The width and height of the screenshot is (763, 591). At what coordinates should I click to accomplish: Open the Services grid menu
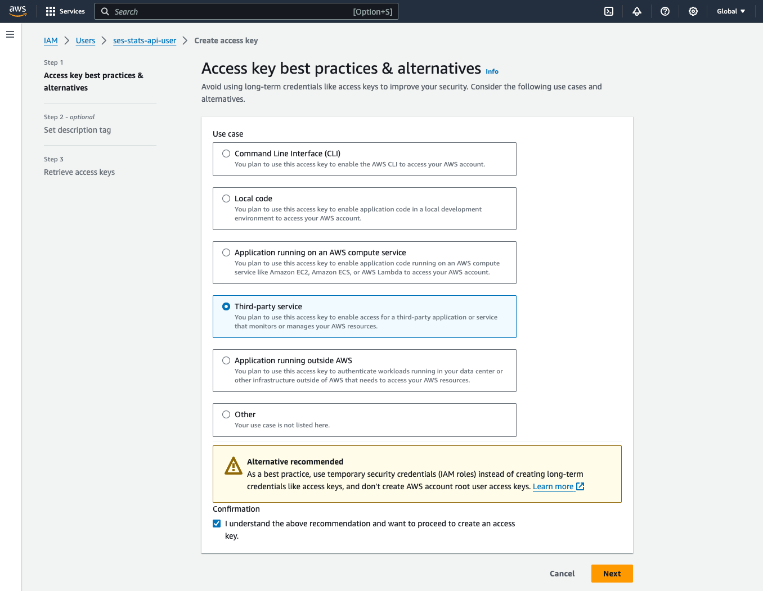pyautogui.click(x=65, y=11)
